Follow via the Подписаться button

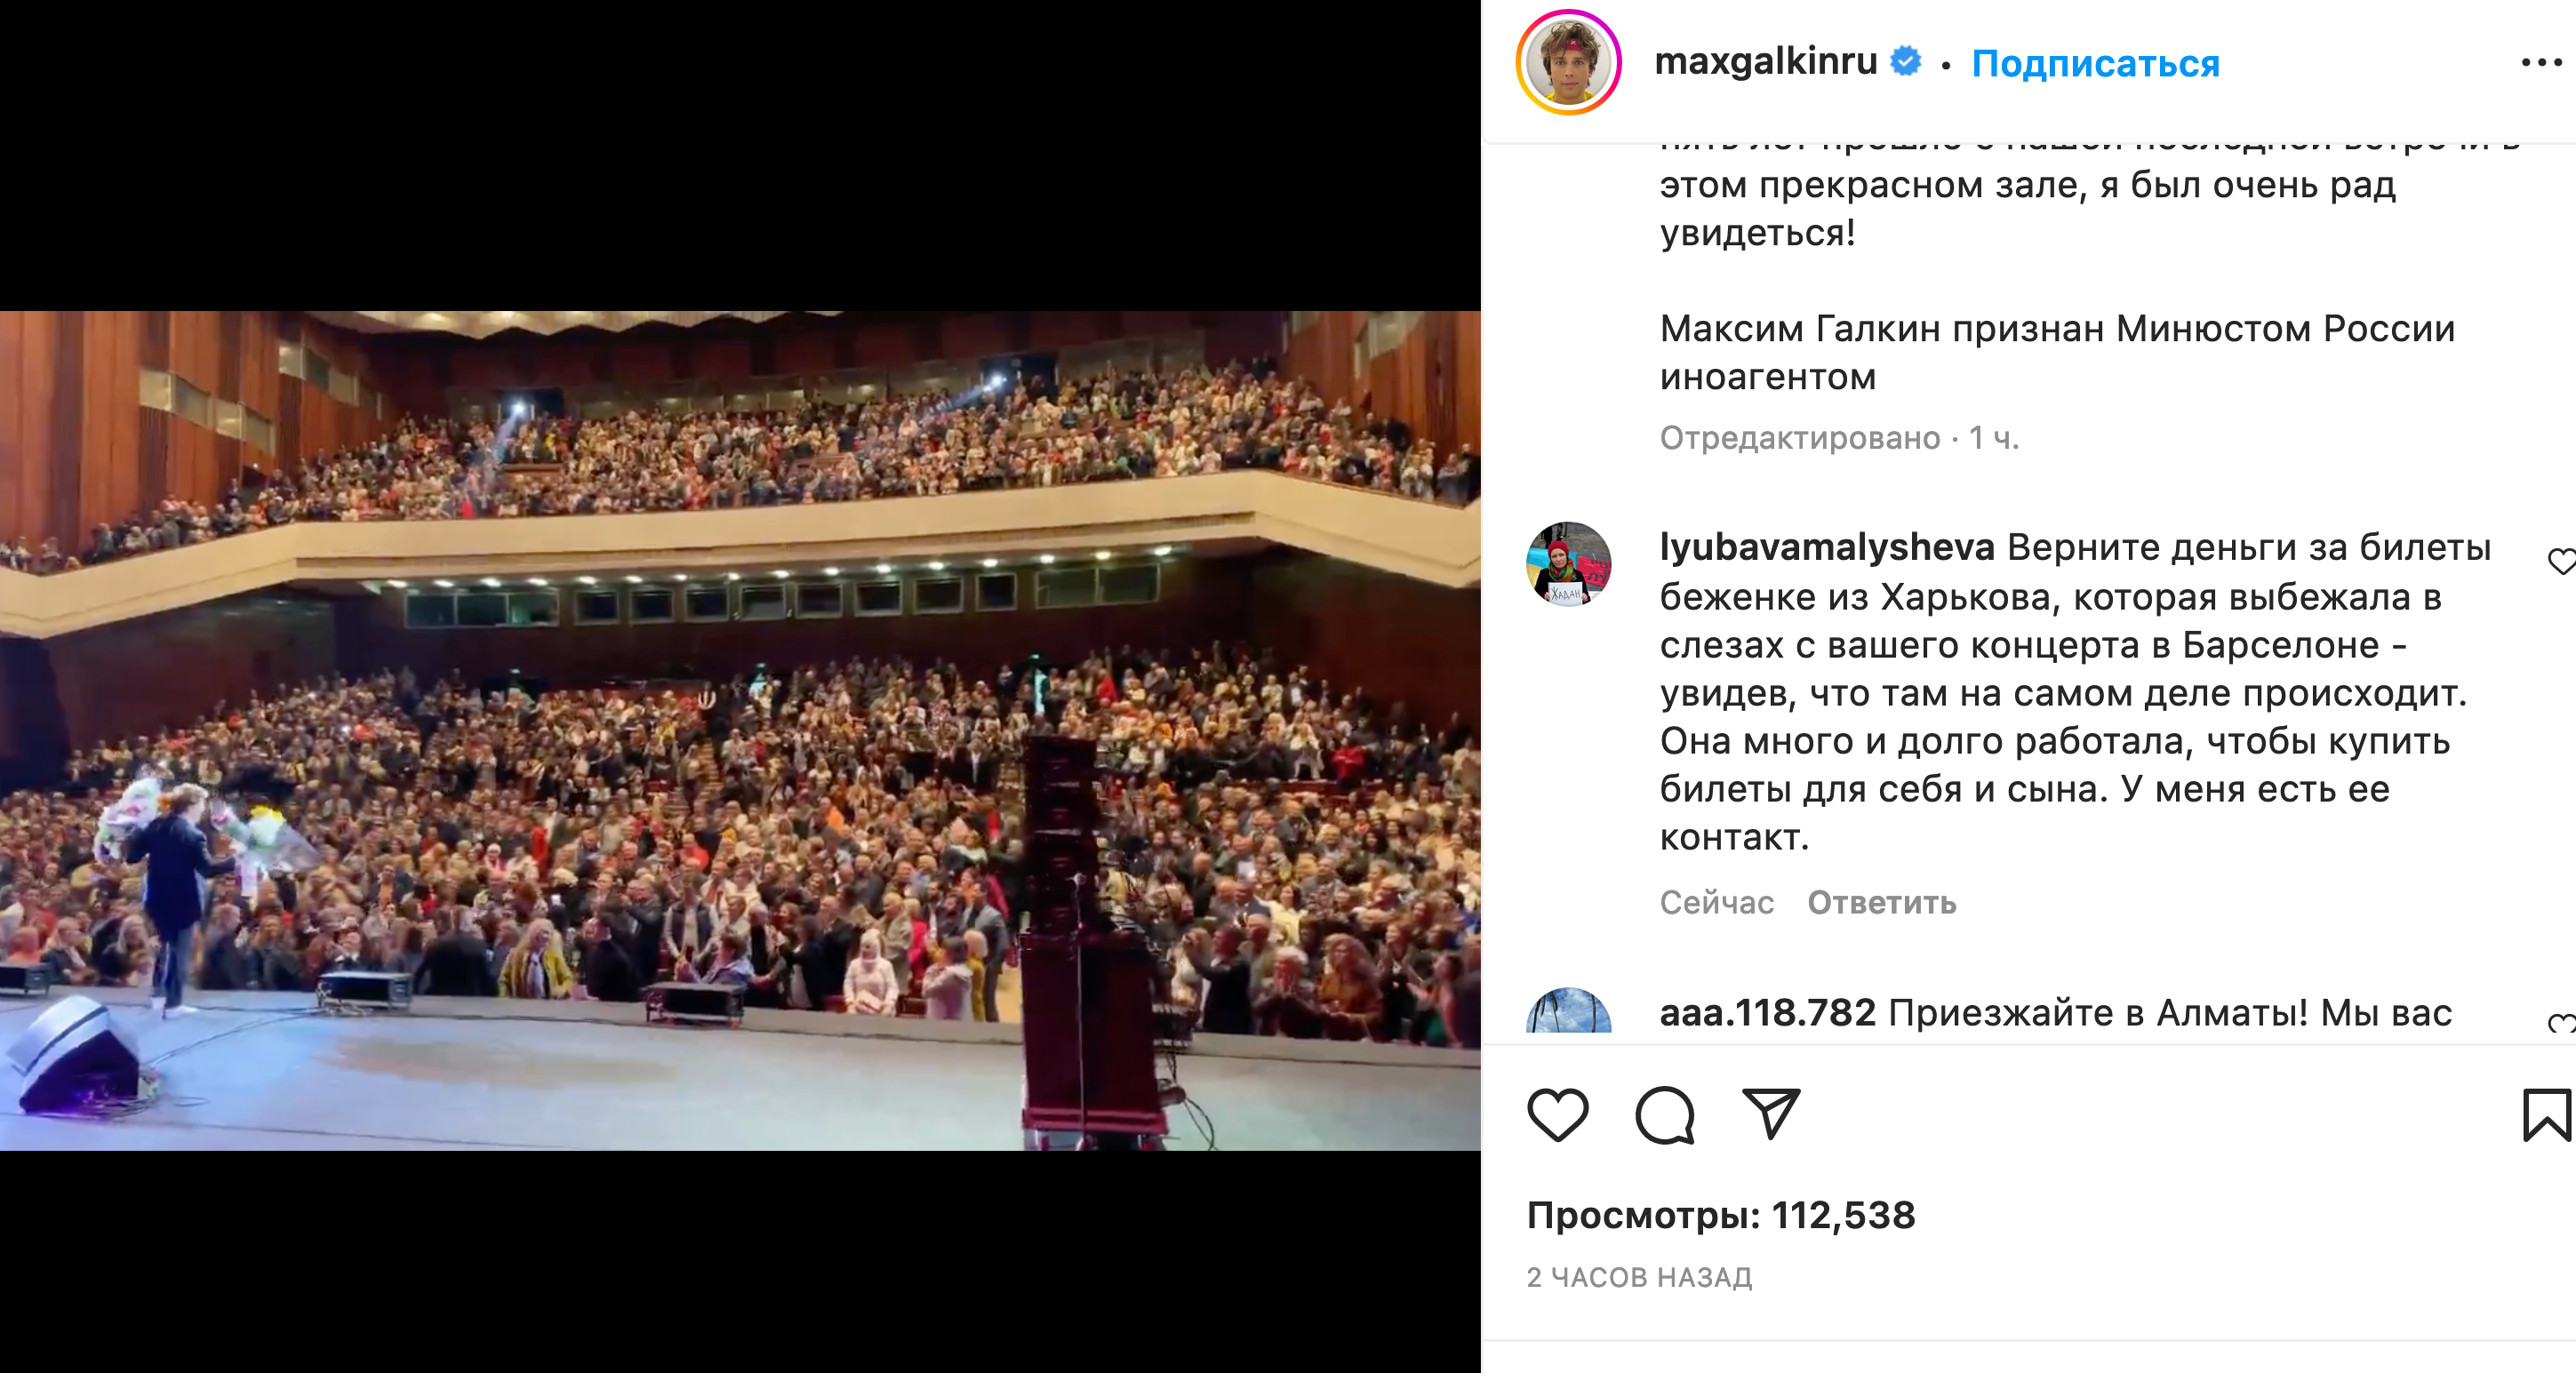tap(2095, 63)
